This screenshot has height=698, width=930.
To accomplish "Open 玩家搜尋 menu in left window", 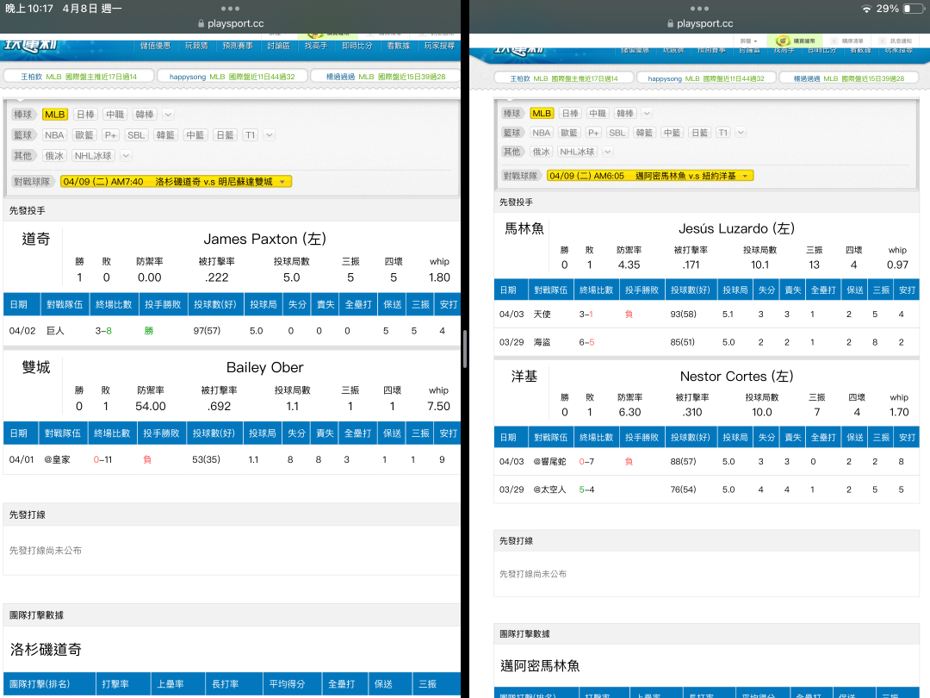I will click(x=439, y=46).
